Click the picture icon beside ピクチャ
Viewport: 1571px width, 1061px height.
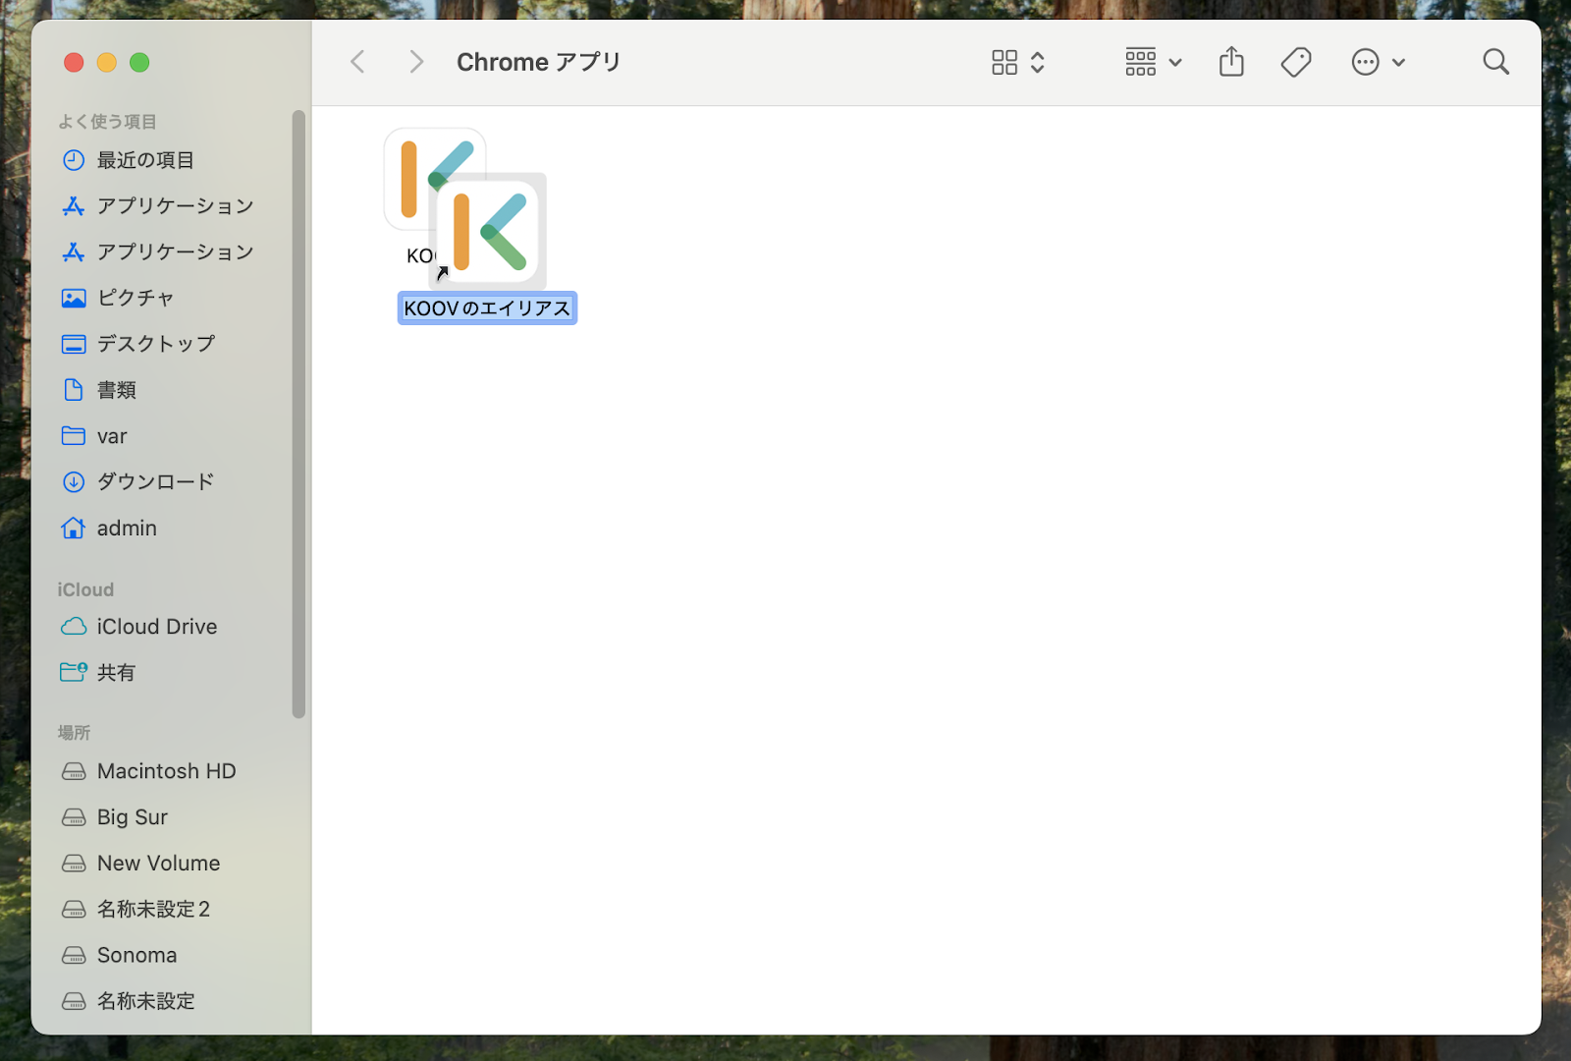click(x=74, y=298)
